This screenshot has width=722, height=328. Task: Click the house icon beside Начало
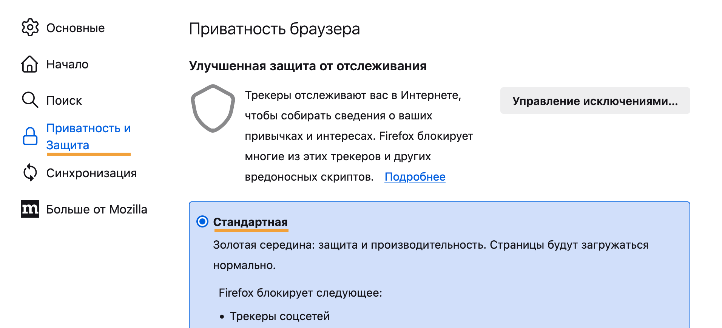(x=29, y=64)
